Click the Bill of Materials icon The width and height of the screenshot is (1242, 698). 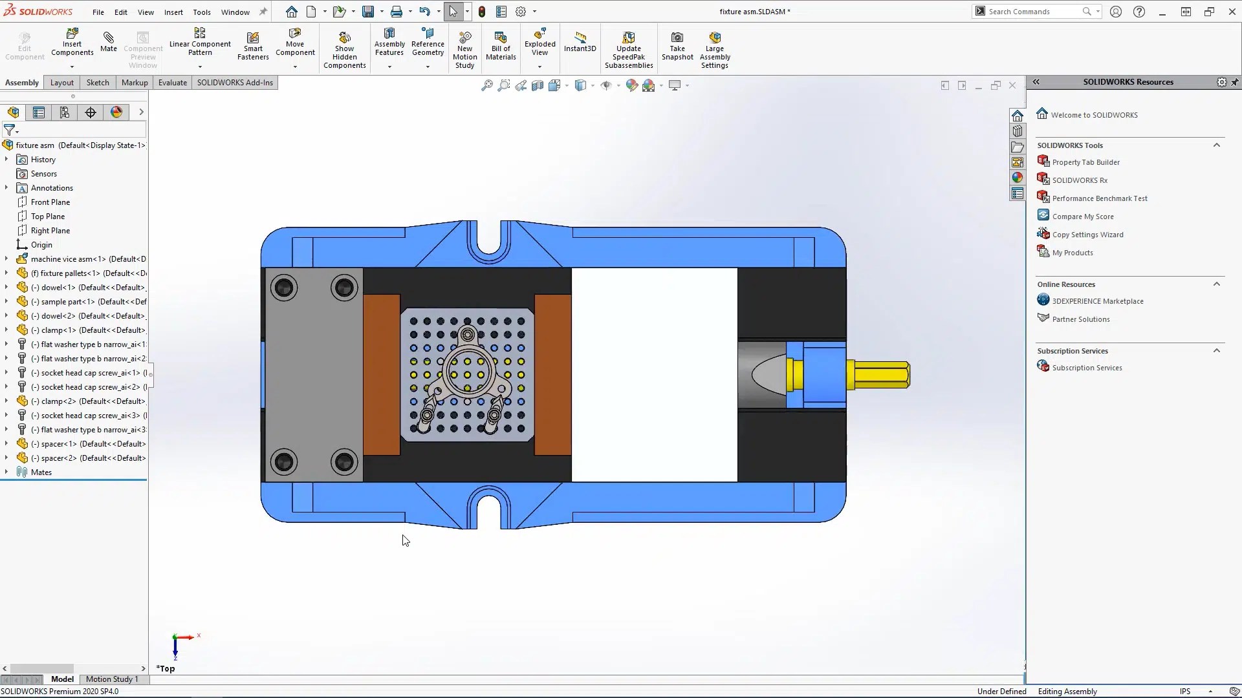pos(500,38)
